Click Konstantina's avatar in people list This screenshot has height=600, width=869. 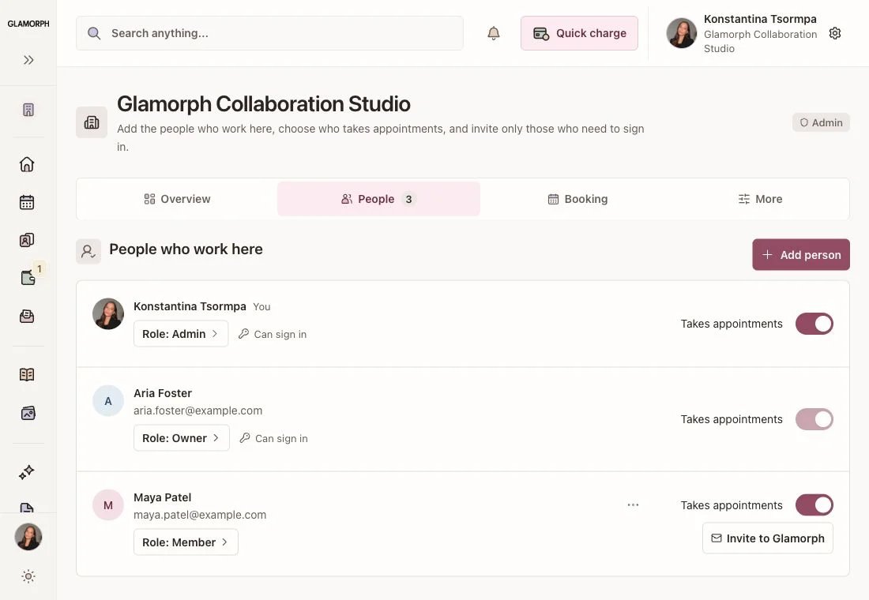[x=108, y=313]
